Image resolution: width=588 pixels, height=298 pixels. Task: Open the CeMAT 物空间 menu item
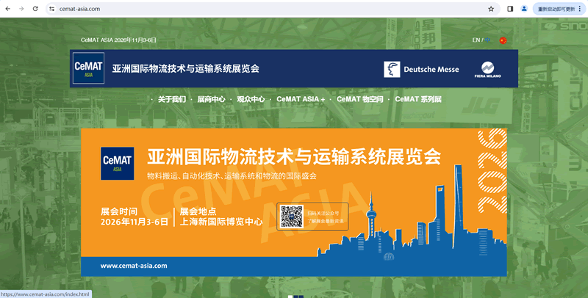point(360,99)
